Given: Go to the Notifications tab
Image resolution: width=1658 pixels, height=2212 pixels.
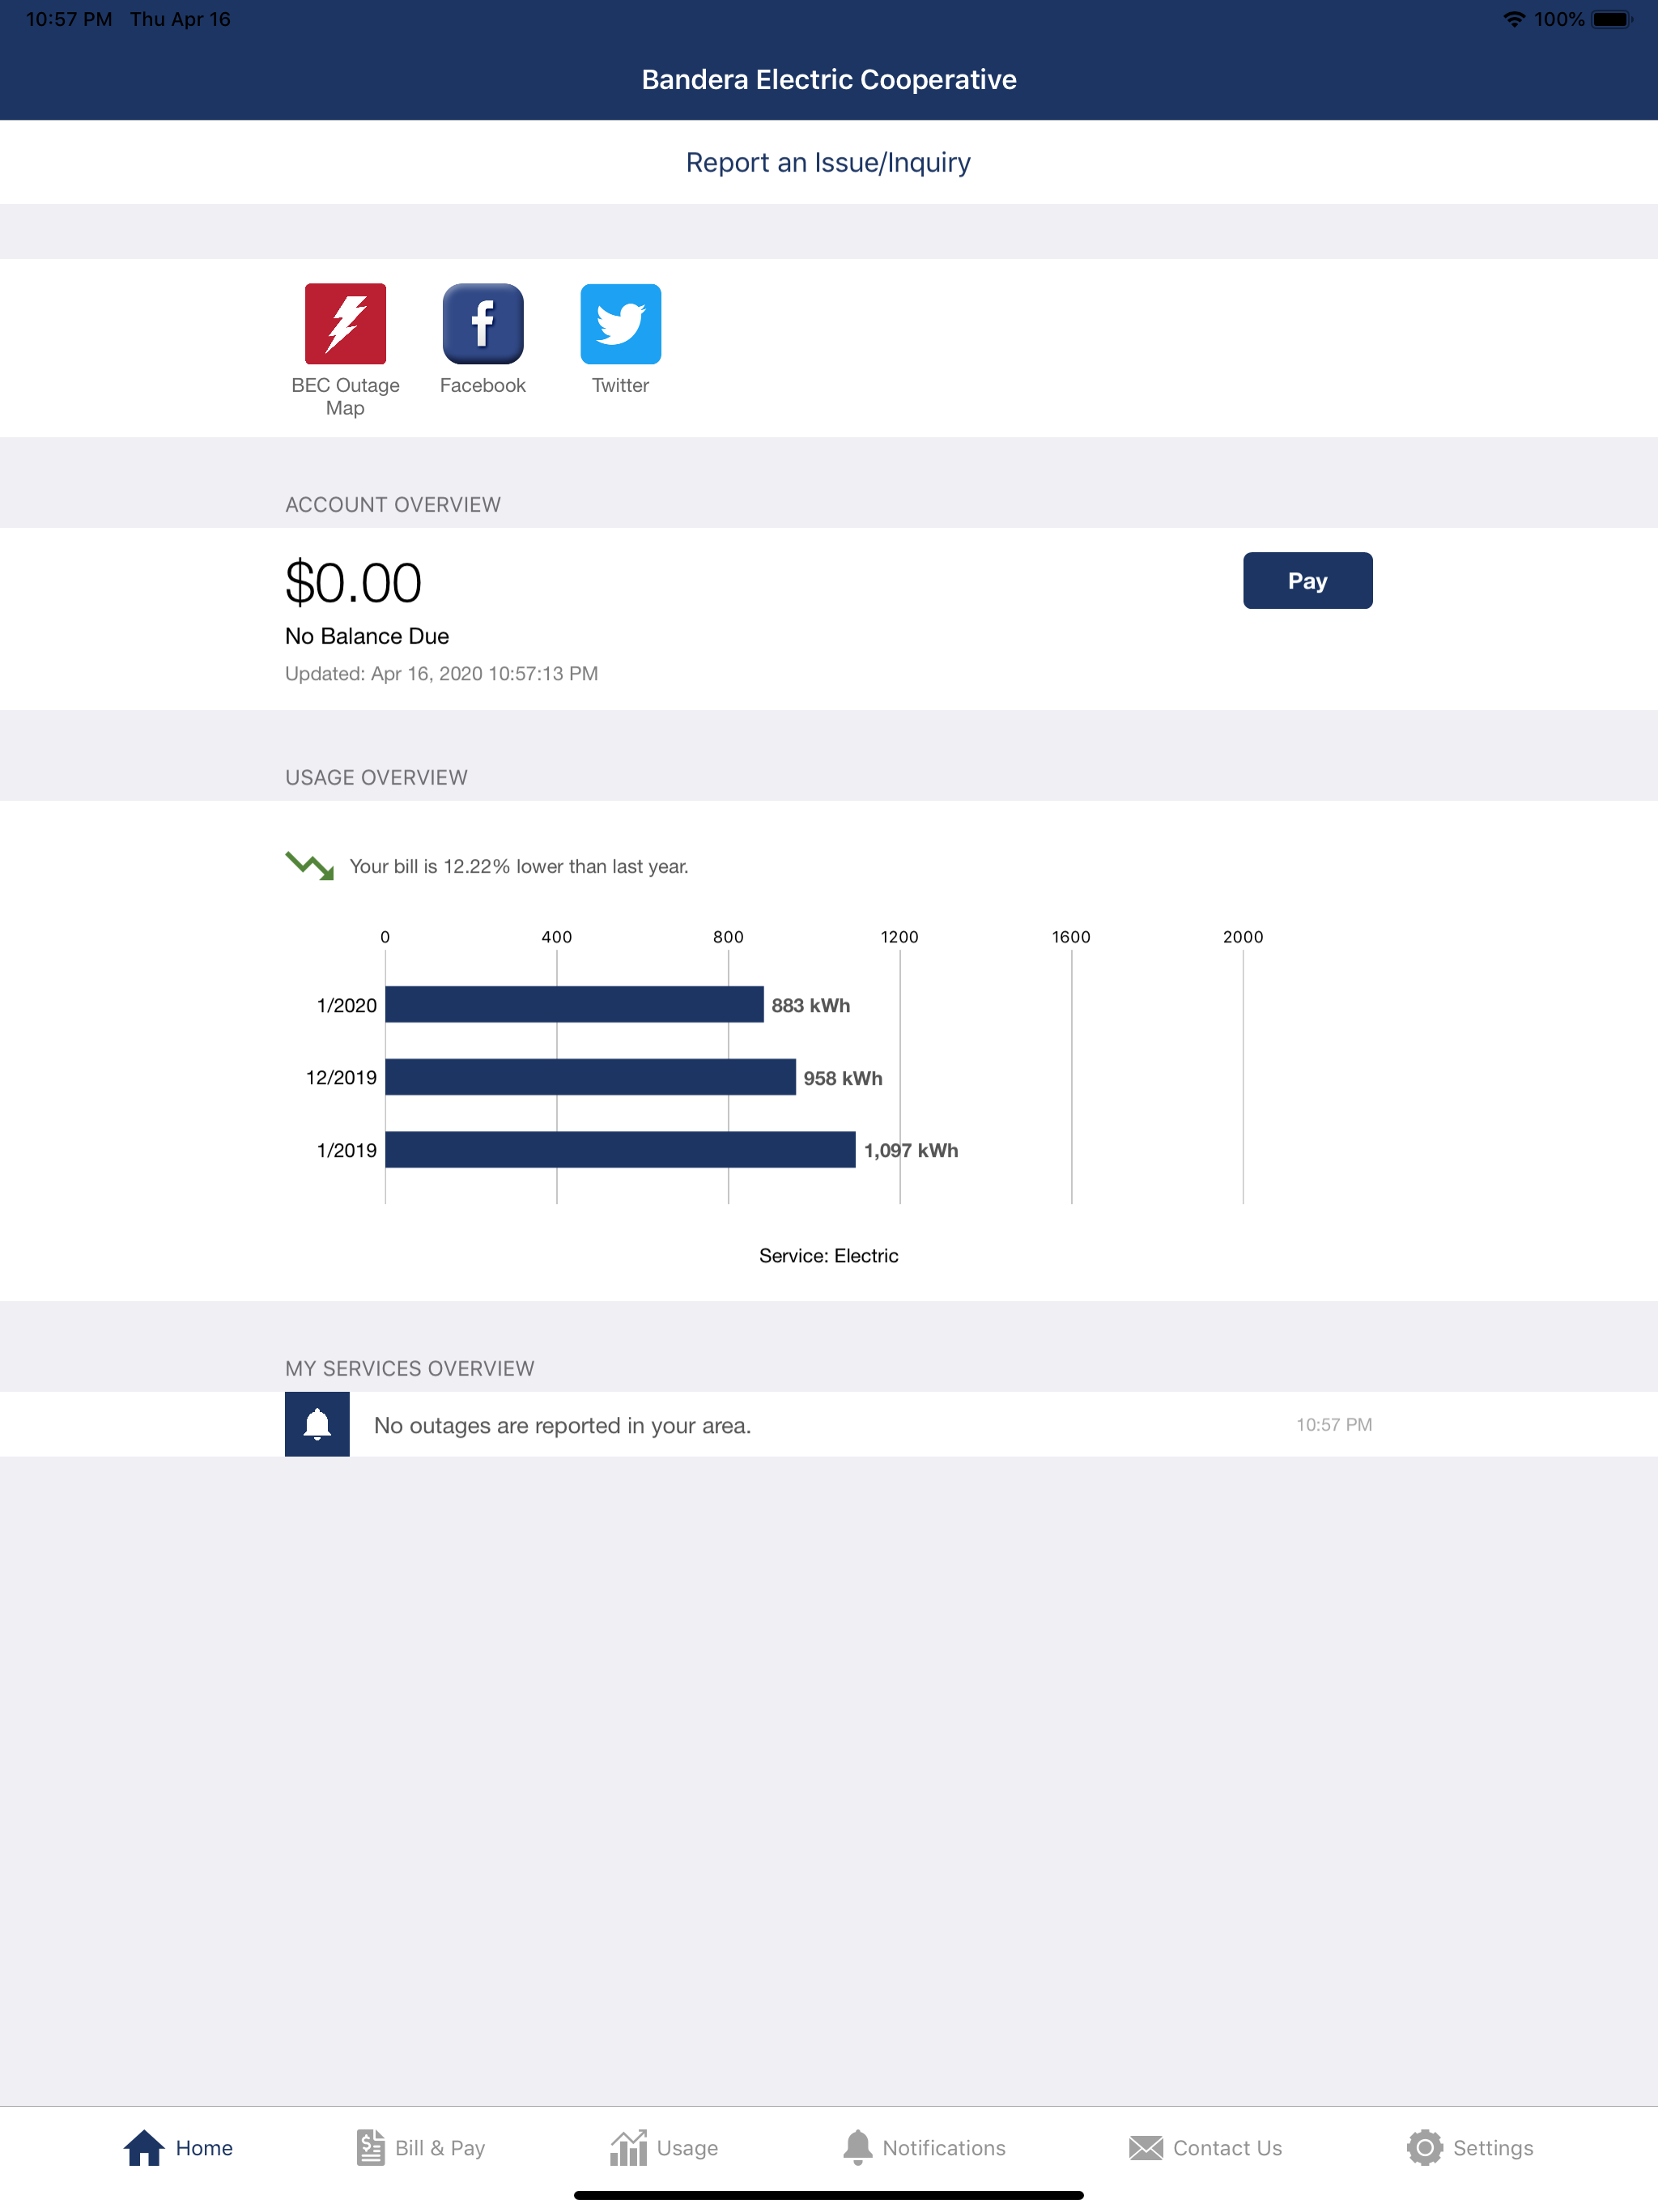Looking at the screenshot, I should 923,2147.
